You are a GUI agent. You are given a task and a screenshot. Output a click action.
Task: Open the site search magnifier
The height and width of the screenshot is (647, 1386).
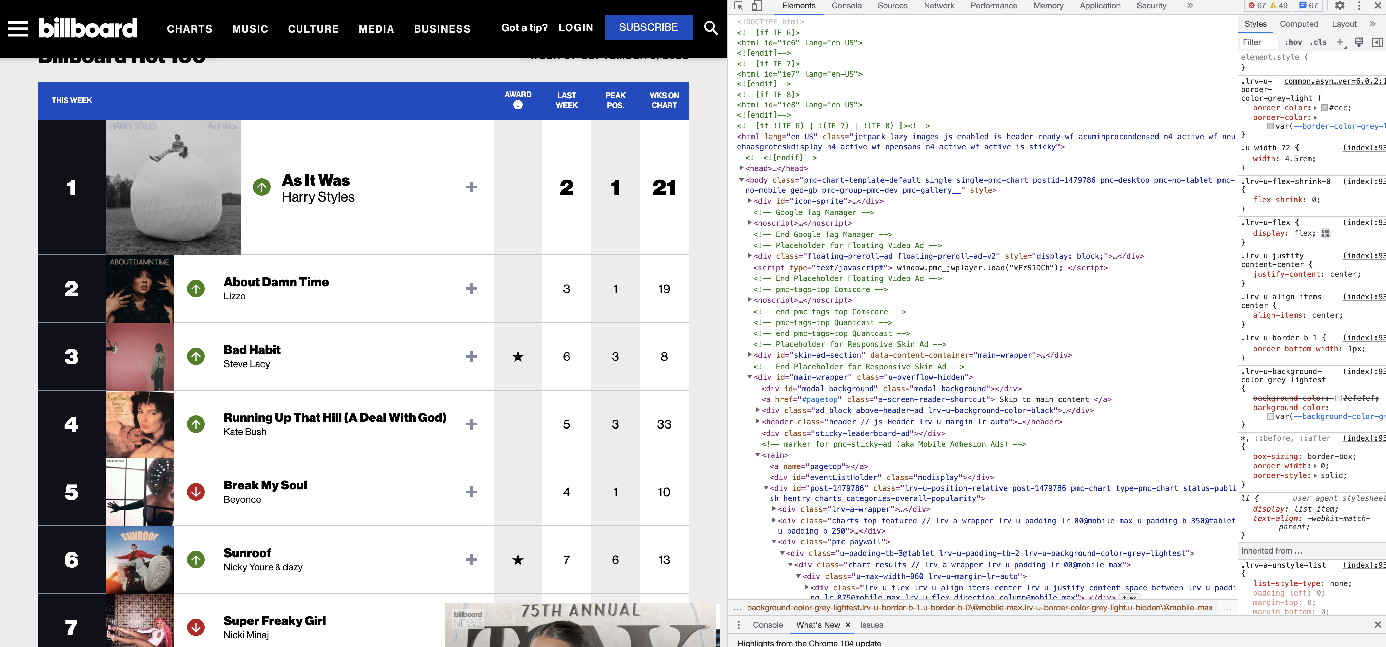pyautogui.click(x=711, y=28)
